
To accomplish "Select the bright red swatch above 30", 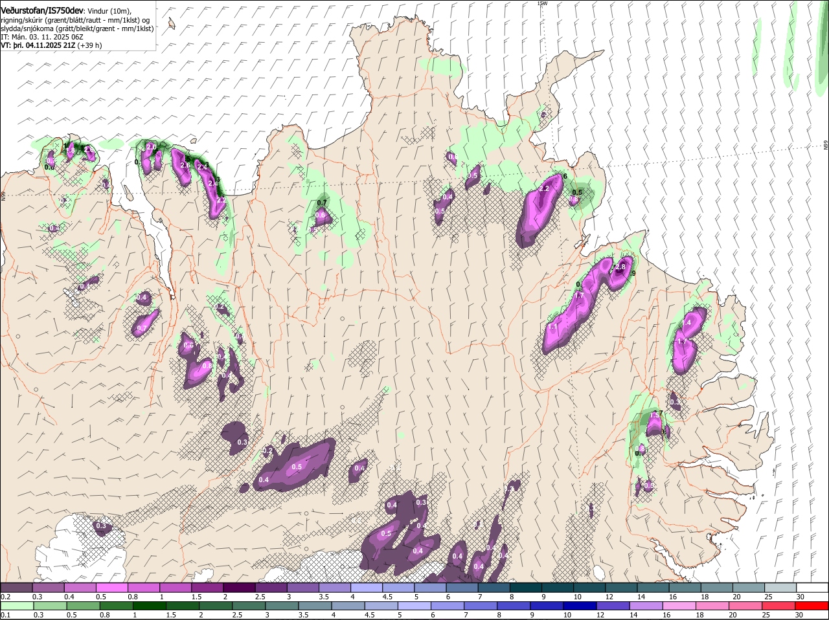I will click(x=813, y=606).
